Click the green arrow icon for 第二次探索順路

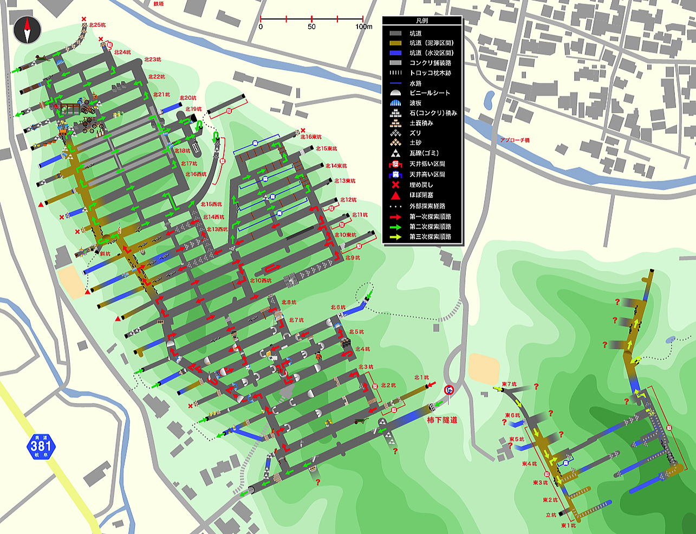(x=396, y=227)
